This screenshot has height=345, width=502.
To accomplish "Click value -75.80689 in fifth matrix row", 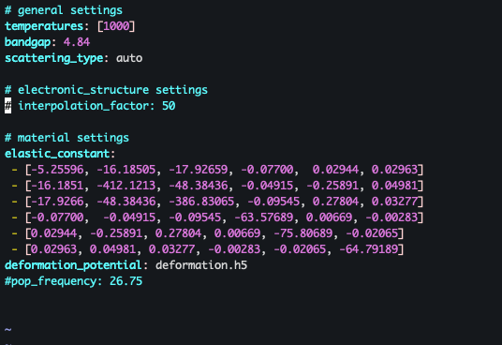I will [x=303, y=233].
